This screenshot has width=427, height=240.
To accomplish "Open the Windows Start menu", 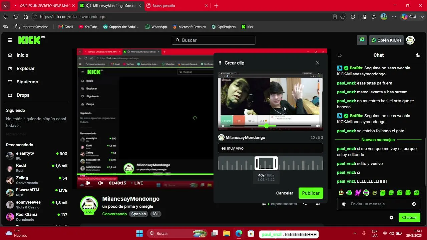I will 139,233.
